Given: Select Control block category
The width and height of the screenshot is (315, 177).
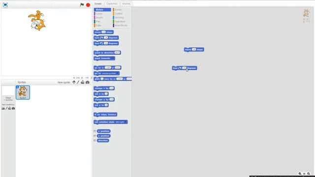Looking at the screenshot, I should coord(119,14).
